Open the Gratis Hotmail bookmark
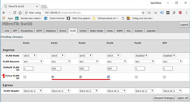The width and height of the screenshot is (190, 102). tap(54, 18)
